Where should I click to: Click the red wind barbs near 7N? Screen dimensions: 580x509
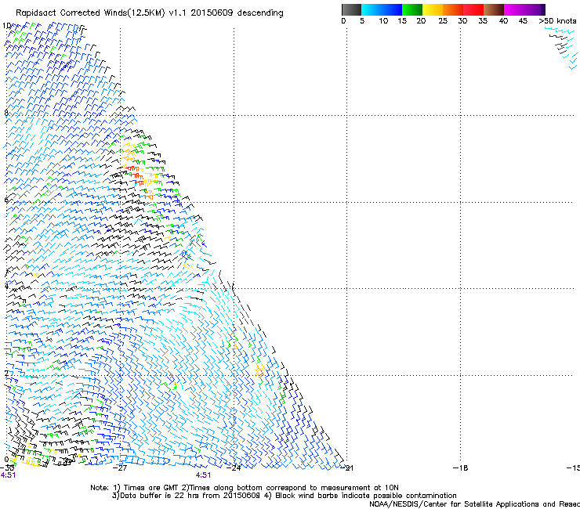(x=135, y=174)
